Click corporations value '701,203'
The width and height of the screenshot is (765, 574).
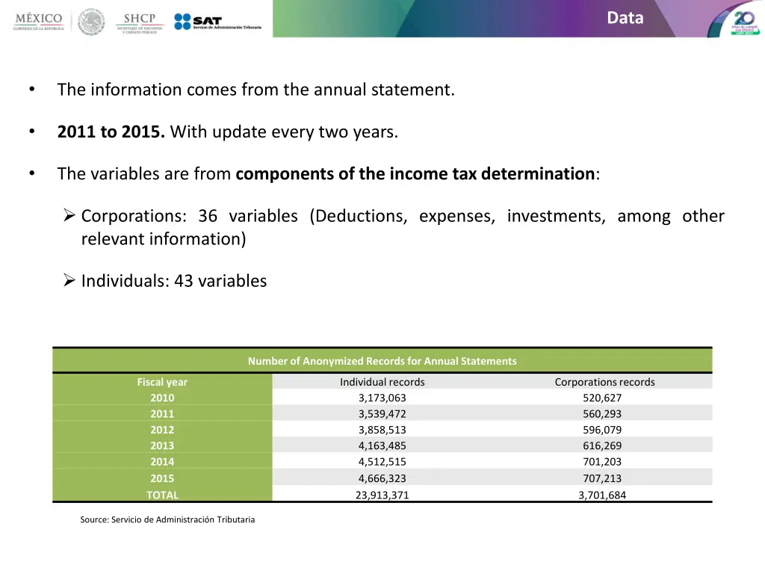[602, 462]
